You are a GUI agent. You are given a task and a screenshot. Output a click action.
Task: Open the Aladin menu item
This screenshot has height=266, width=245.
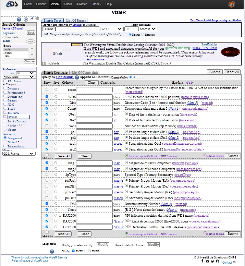[x=68, y=4]
